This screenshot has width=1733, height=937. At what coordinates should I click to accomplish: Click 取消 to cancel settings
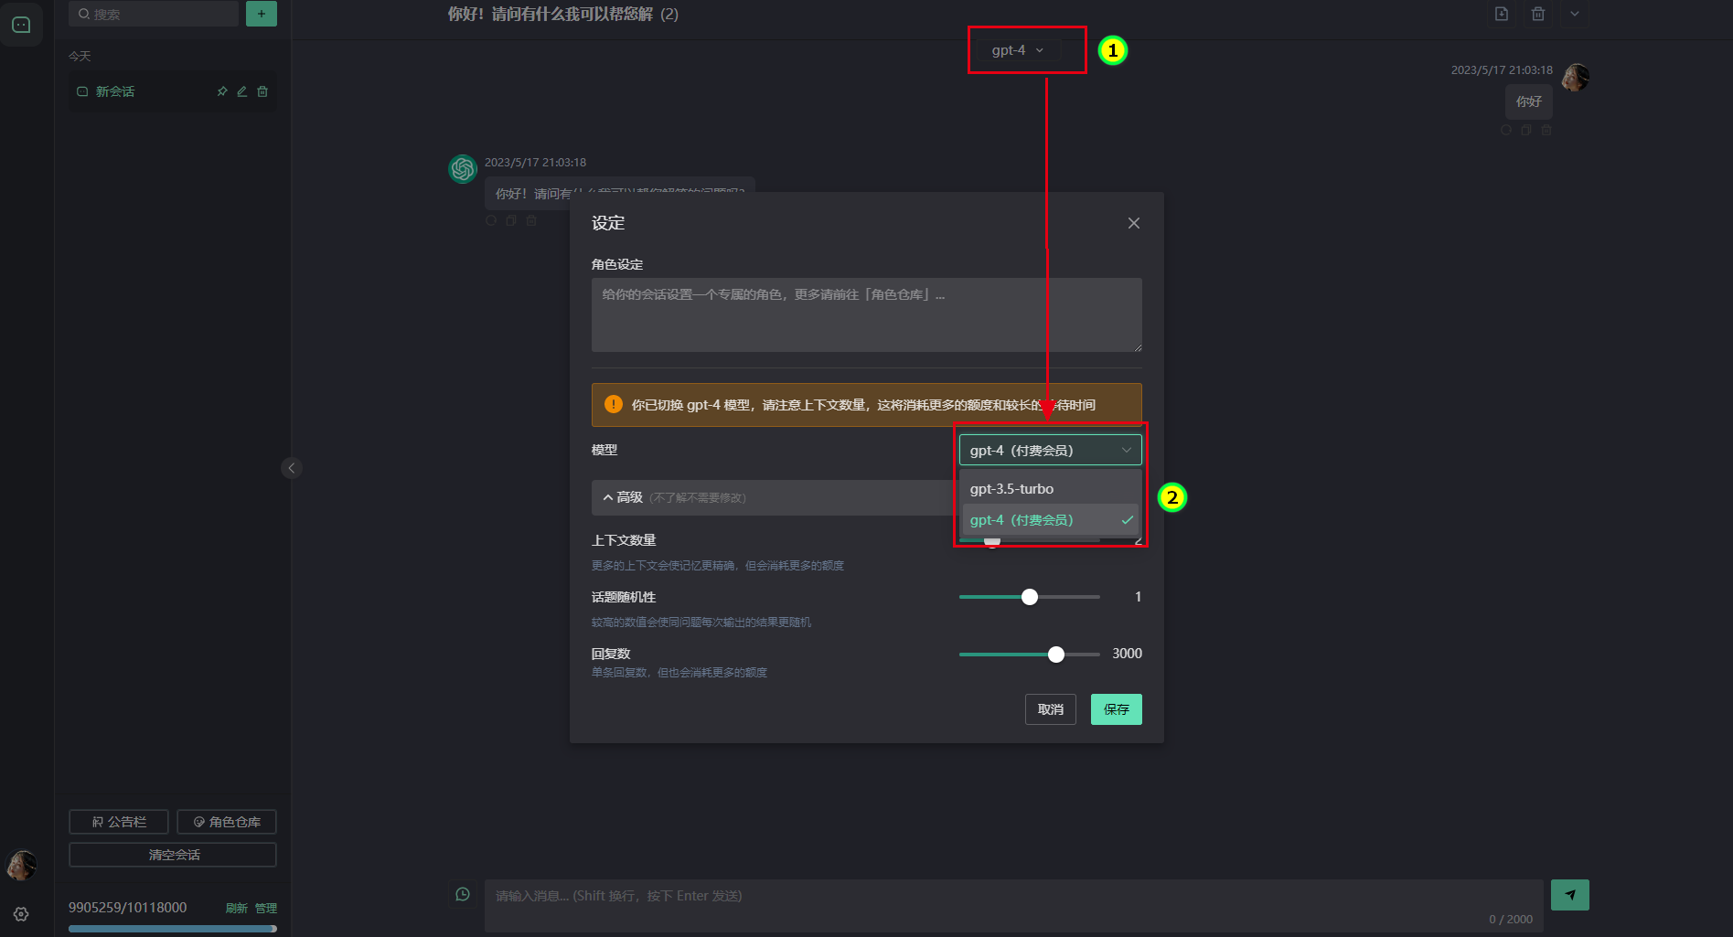pyautogui.click(x=1051, y=709)
